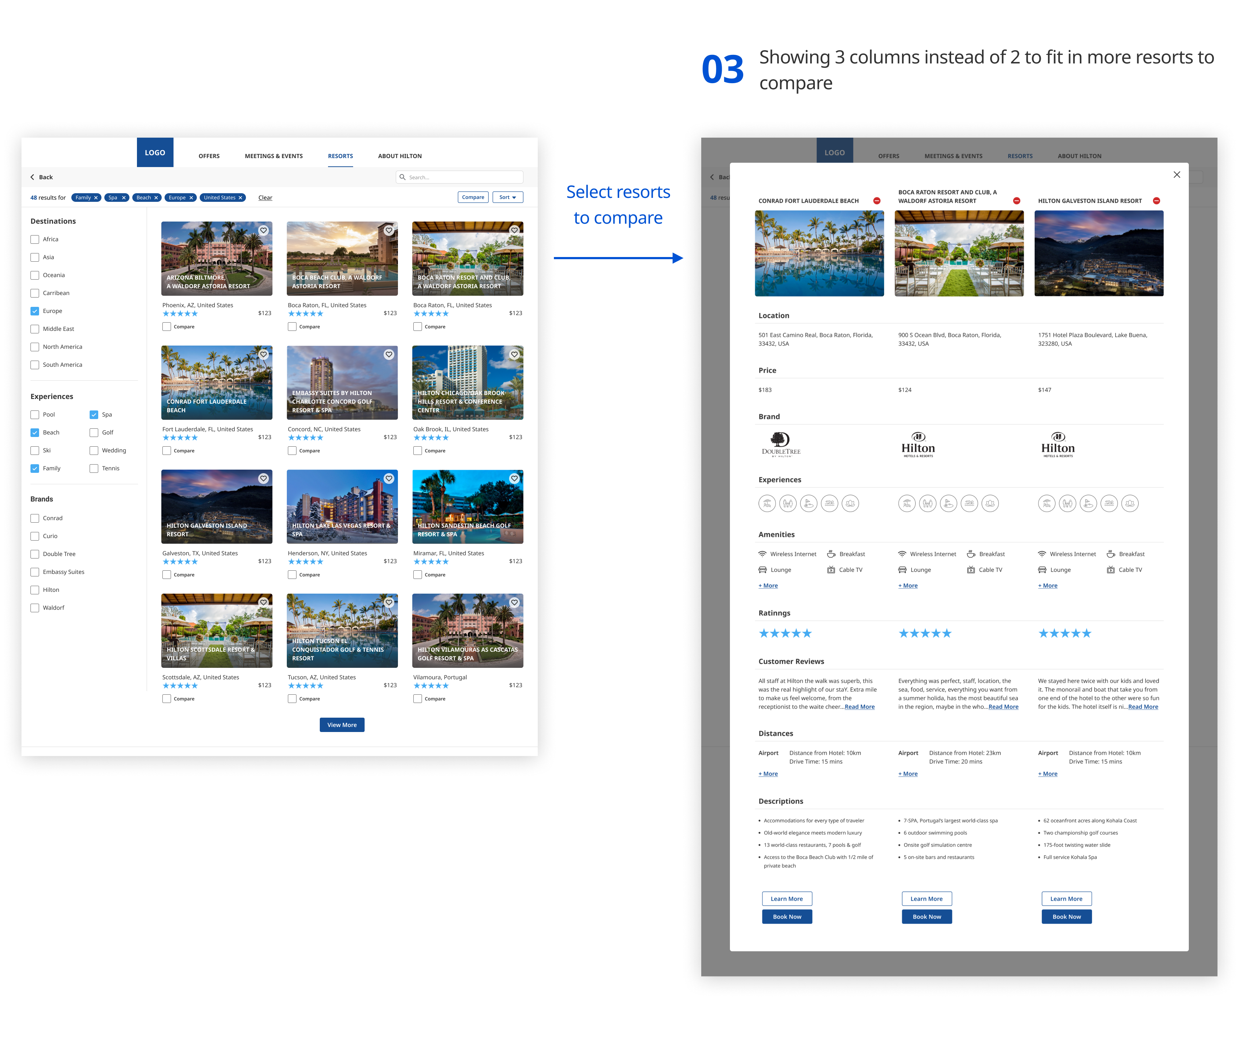Expand more distances for Conrad Fort Lauderdale

[767, 774]
